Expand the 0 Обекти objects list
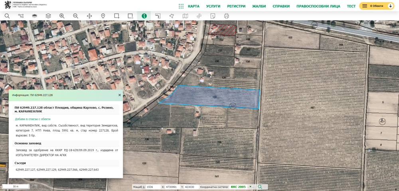 click(377, 6)
